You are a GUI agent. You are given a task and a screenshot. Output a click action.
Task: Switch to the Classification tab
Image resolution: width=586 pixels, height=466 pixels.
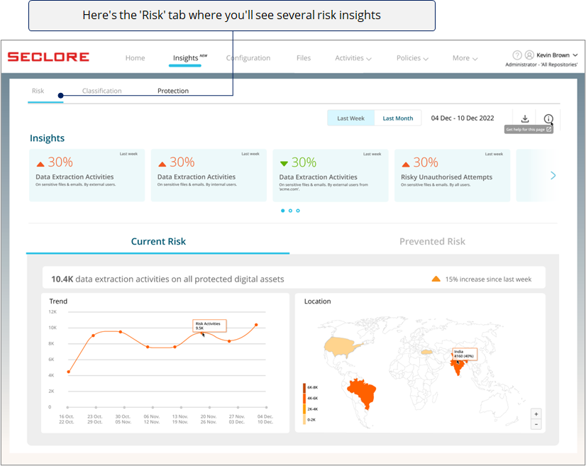click(x=101, y=91)
